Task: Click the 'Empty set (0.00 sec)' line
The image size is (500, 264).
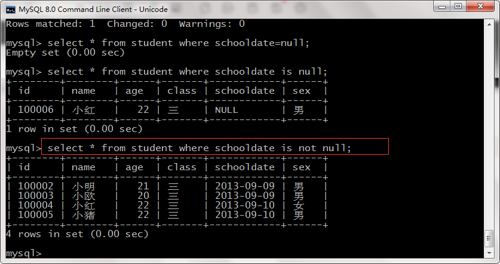Action: pos(65,53)
